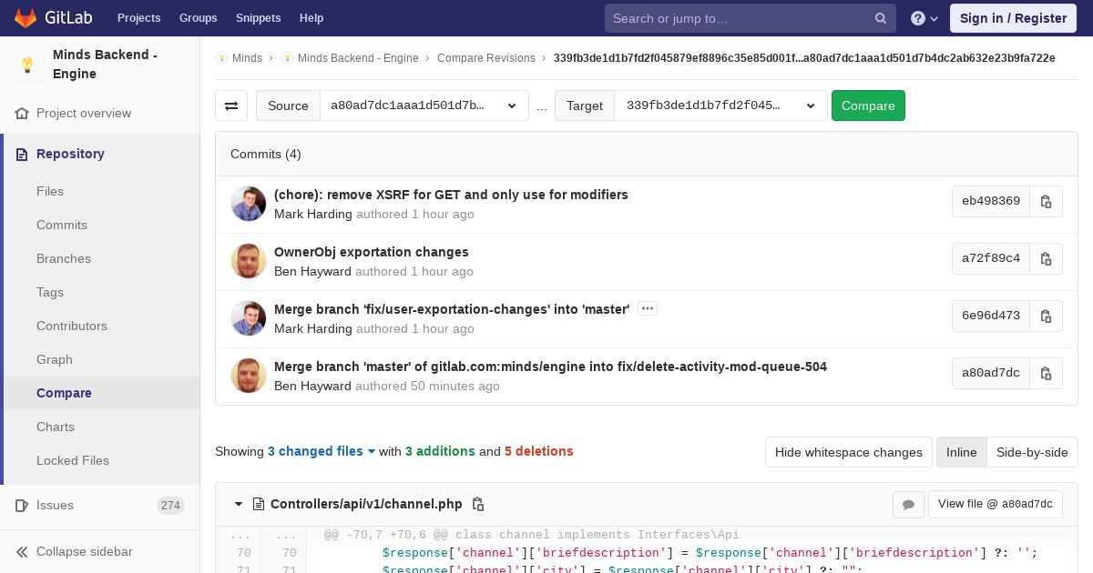
Task: Expand commit description ellipsis on merge commit
Action: (x=647, y=308)
